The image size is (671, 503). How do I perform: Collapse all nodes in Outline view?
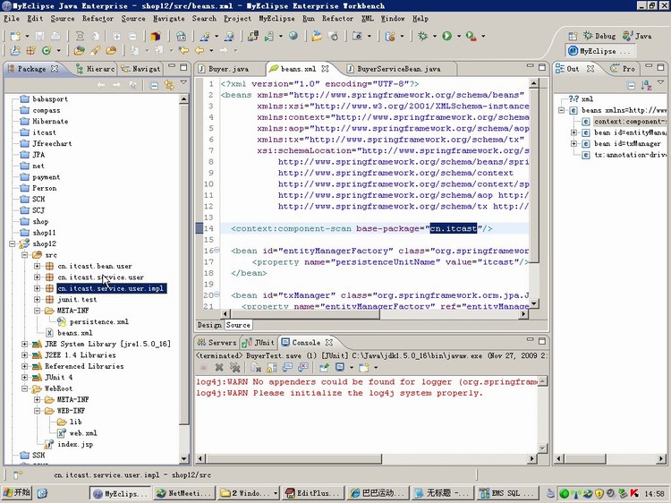click(631, 85)
